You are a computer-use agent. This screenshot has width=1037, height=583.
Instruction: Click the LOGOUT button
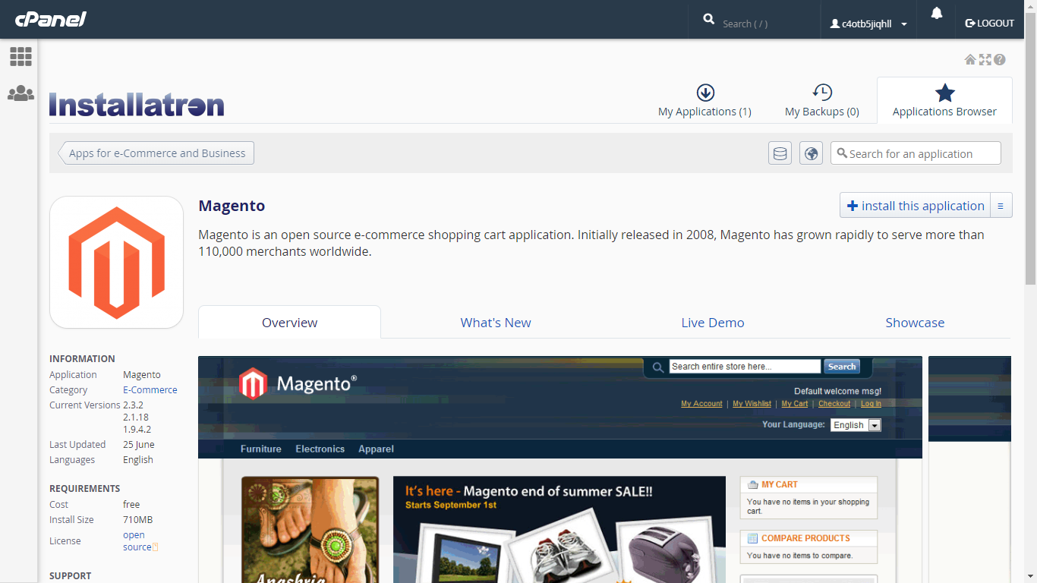[989, 24]
